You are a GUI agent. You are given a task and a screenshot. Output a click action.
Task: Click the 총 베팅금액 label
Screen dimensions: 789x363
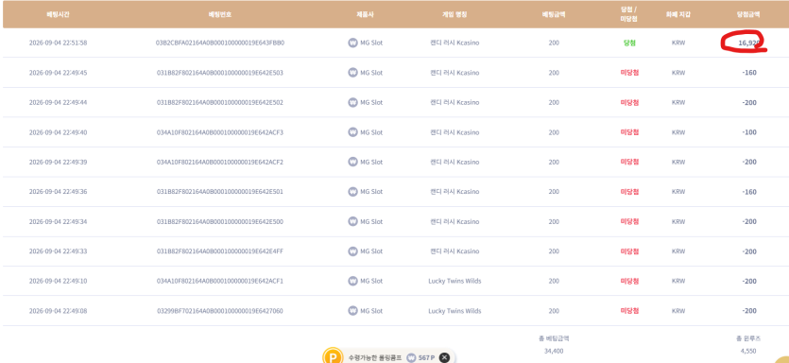tap(554, 338)
